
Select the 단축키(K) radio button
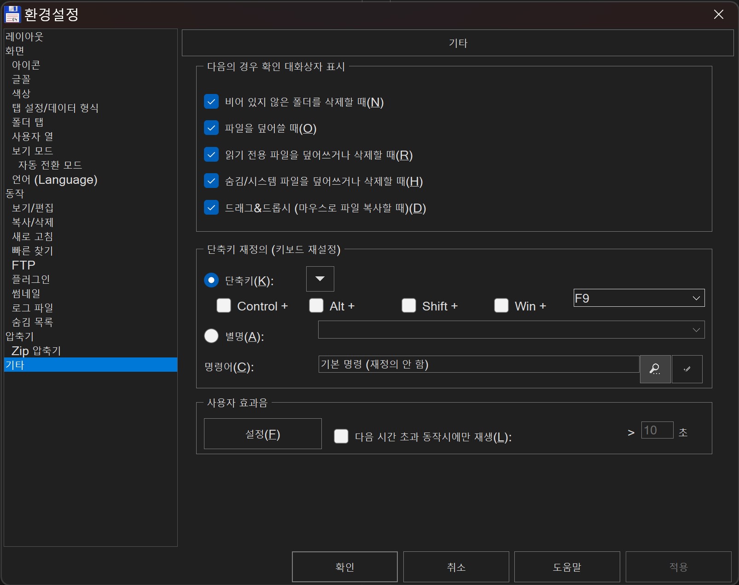211,280
